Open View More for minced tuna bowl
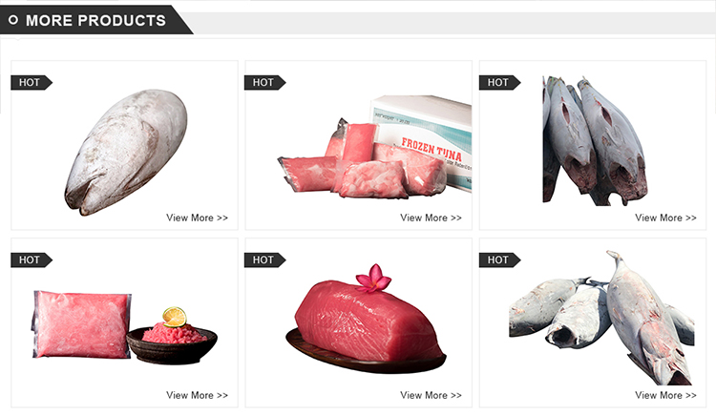The width and height of the screenshot is (716, 415). (x=197, y=395)
